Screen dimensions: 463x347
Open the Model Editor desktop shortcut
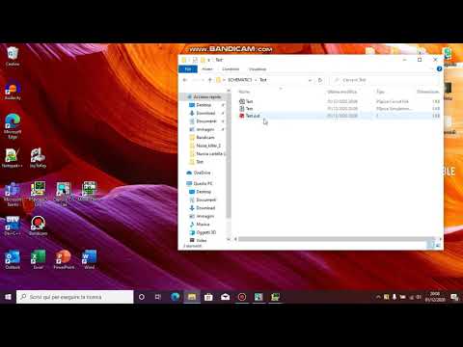(x=89, y=191)
